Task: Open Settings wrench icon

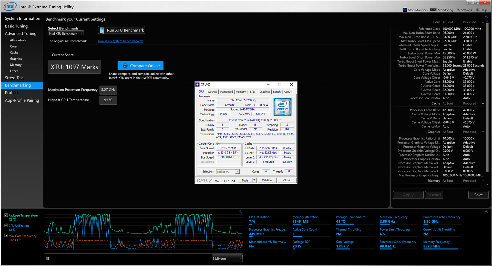Action: pos(458,10)
